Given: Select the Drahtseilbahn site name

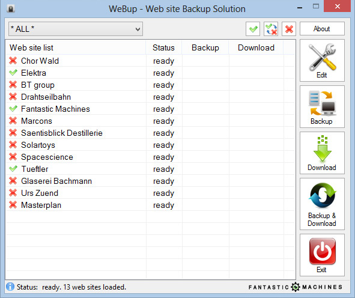Looking at the screenshot, I should coord(46,97).
